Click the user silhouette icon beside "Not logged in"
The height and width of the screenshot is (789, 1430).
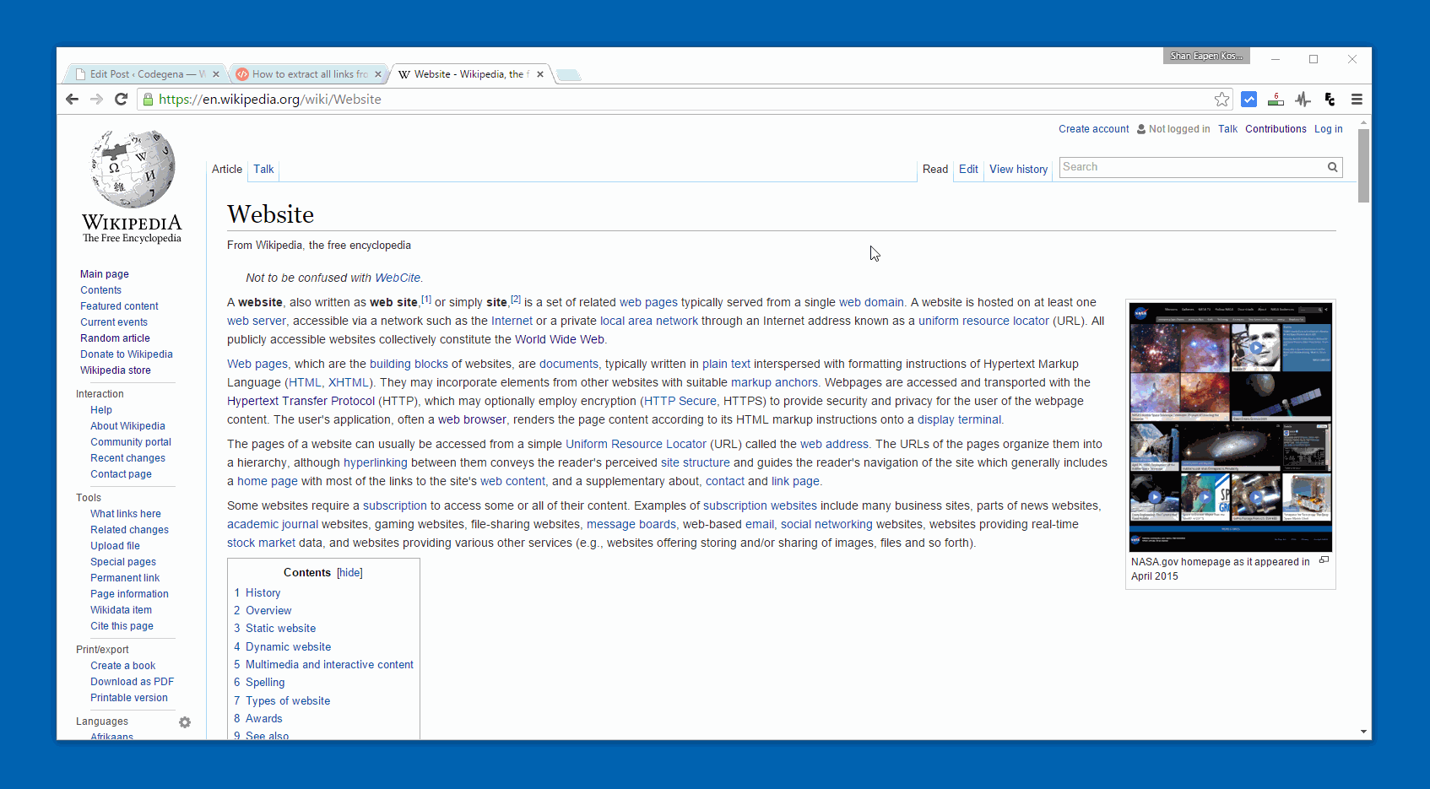tap(1141, 129)
